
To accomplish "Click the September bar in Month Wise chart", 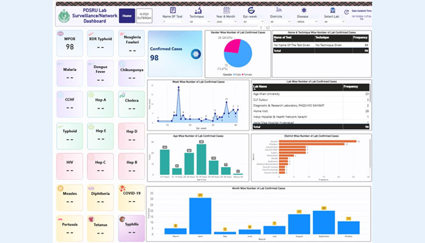I will tap(324, 222).
